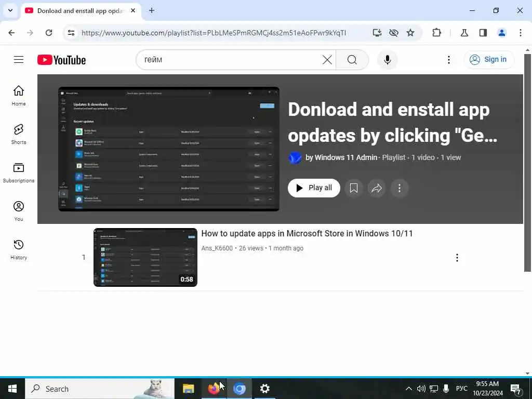Viewport: 532px width, 399px height.
Task: Reload the page
Action: tap(49, 33)
